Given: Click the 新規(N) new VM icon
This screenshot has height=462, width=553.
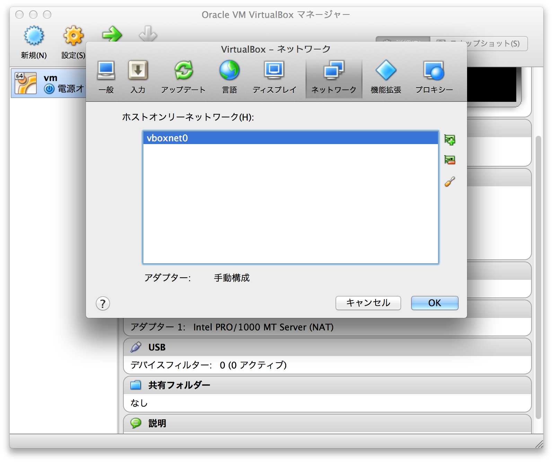Looking at the screenshot, I should (x=34, y=36).
